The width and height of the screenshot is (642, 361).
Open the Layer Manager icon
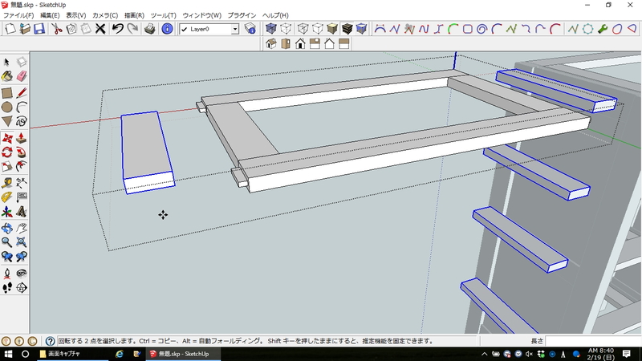point(250,29)
